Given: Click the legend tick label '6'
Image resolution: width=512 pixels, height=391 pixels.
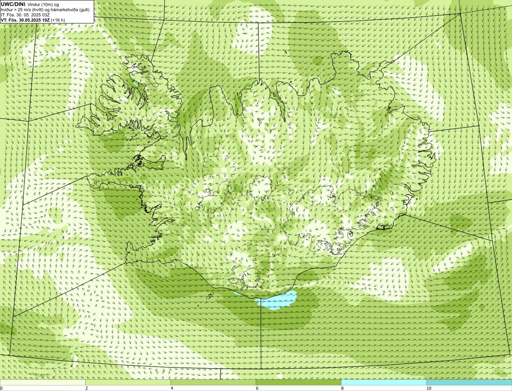Looking at the screenshot, I should click(x=257, y=388).
